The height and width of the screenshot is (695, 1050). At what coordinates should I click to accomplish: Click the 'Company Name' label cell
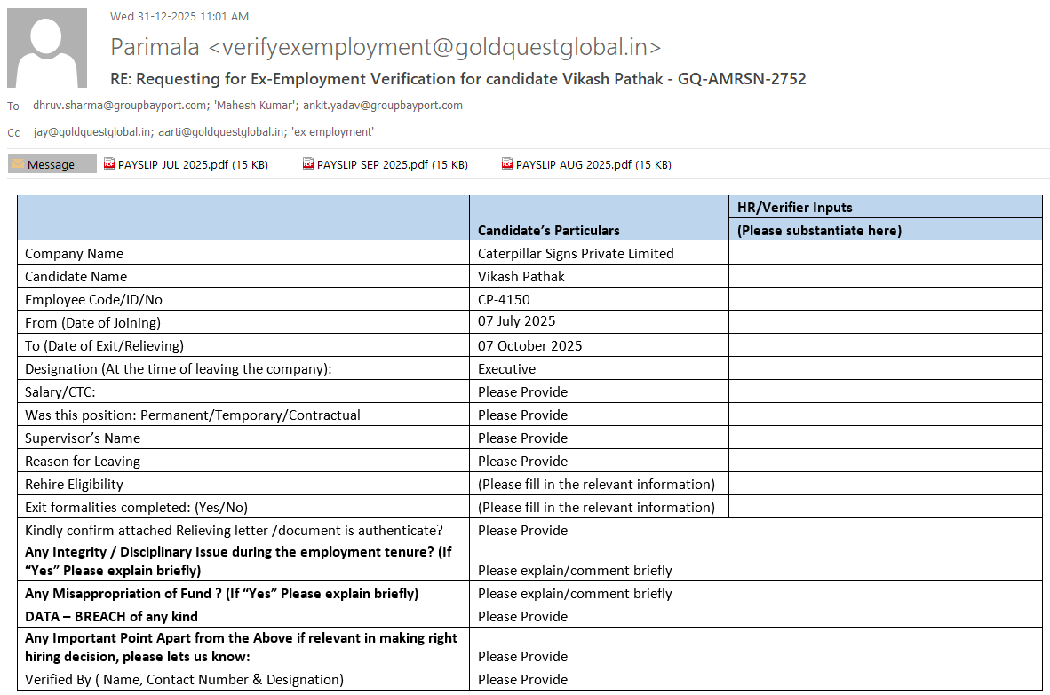(x=243, y=253)
